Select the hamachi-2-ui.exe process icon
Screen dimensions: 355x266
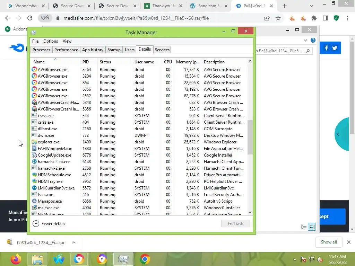(x=34, y=162)
